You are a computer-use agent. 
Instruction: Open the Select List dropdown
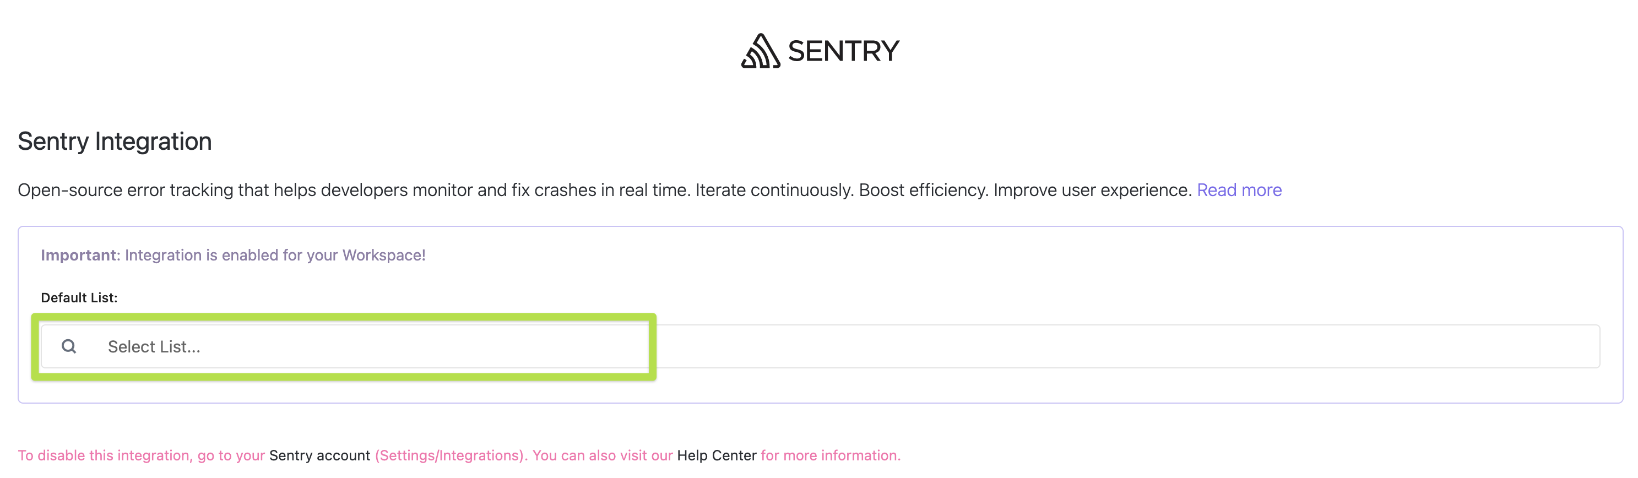pyautogui.click(x=820, y=346)
